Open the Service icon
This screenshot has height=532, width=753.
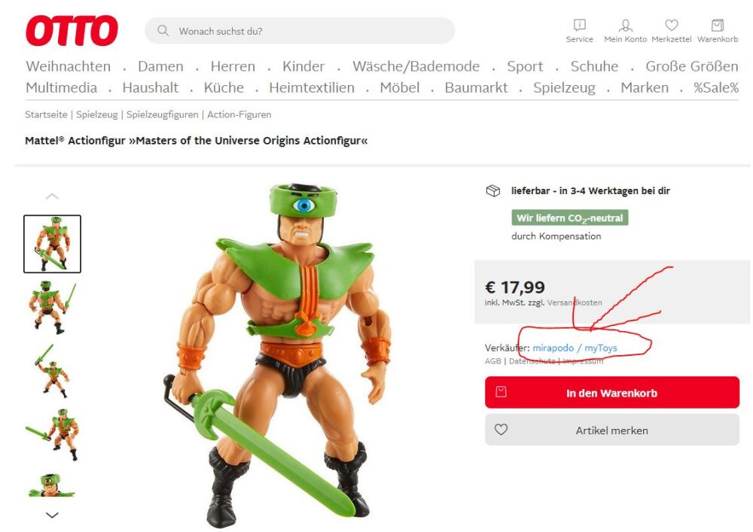click(x=579, y=25)
